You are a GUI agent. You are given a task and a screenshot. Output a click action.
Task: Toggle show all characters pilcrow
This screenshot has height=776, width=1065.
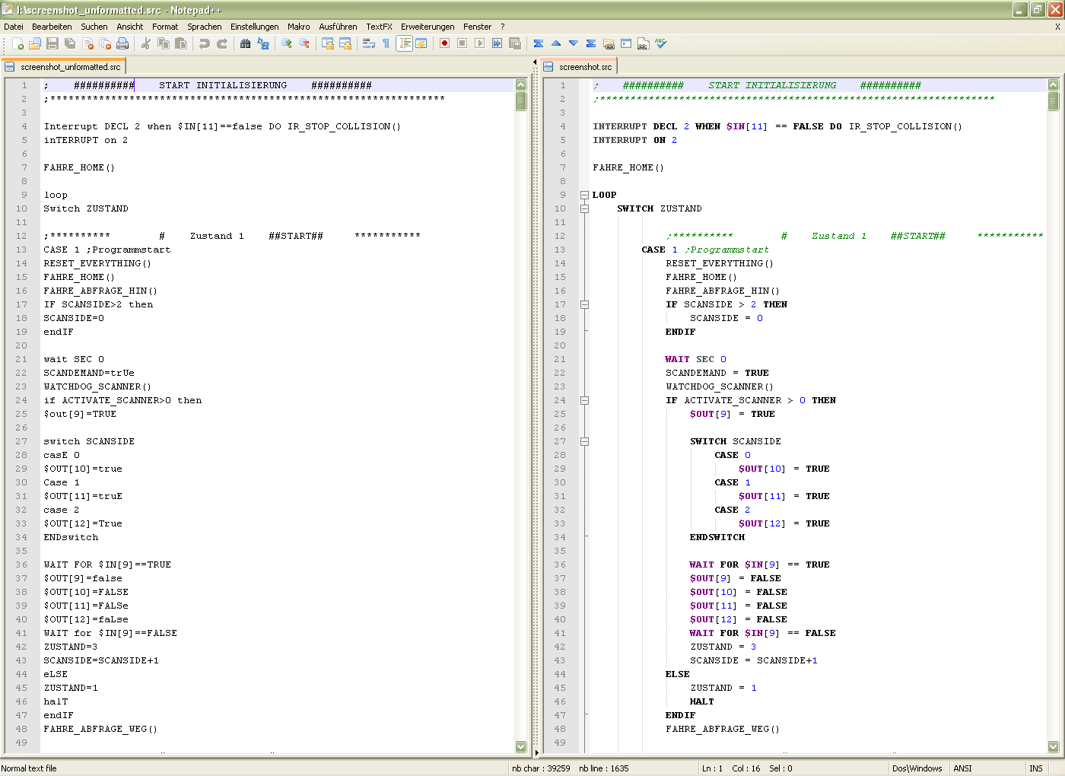point(386,44)
